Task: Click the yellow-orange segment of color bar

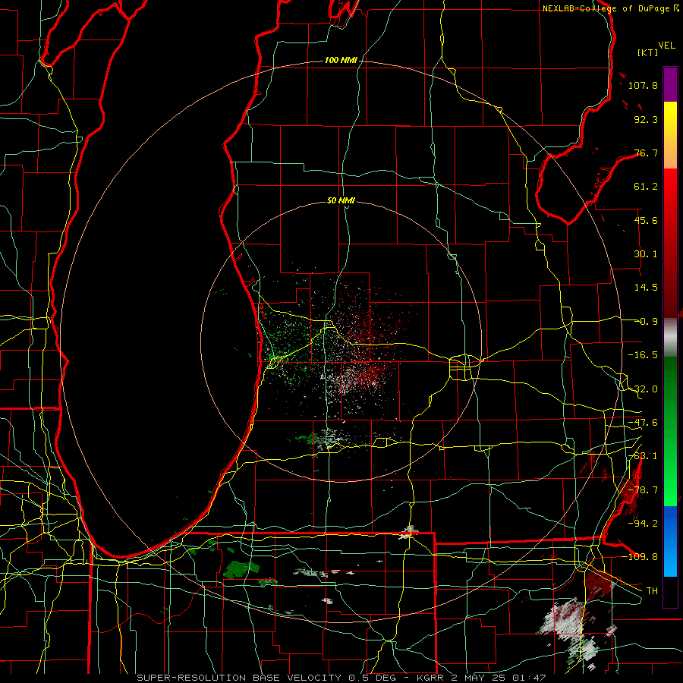Action: 670,135
